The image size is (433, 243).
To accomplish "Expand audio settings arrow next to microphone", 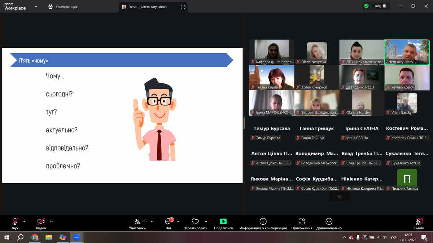I will click(x=24, y=221).
